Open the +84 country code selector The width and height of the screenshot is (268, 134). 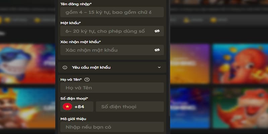[x=77, y=107]
